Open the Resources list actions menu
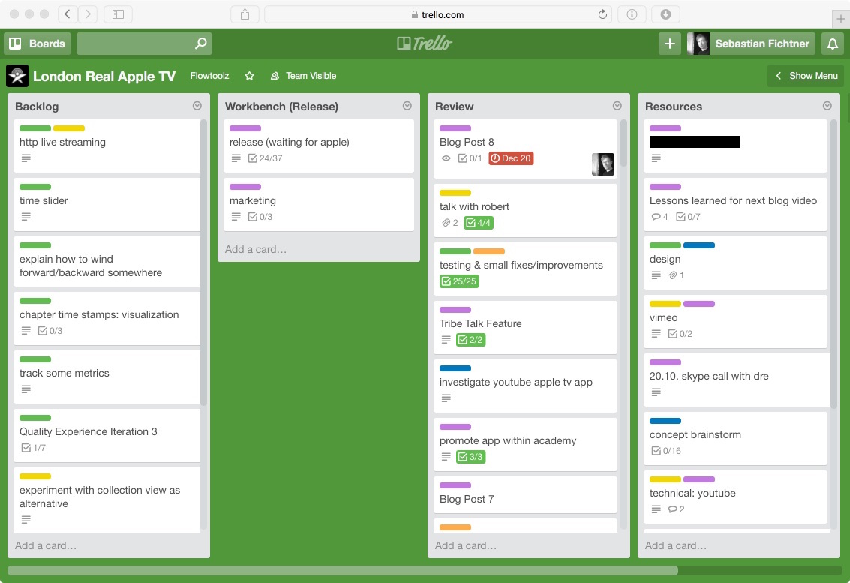This screenshot has height=583, width=850. 827,106
